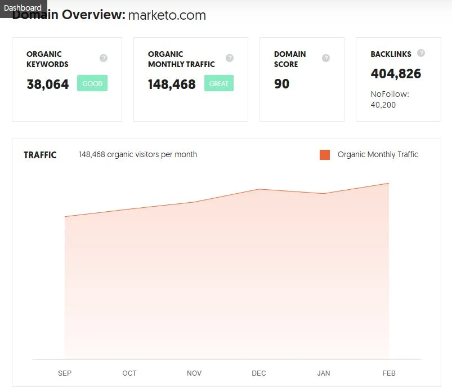Click the marketo.com domain in the heading
Viewport: 452px width, 392px height.
pos(167,15)
